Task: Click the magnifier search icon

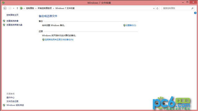Action: [x=192, y=8]
